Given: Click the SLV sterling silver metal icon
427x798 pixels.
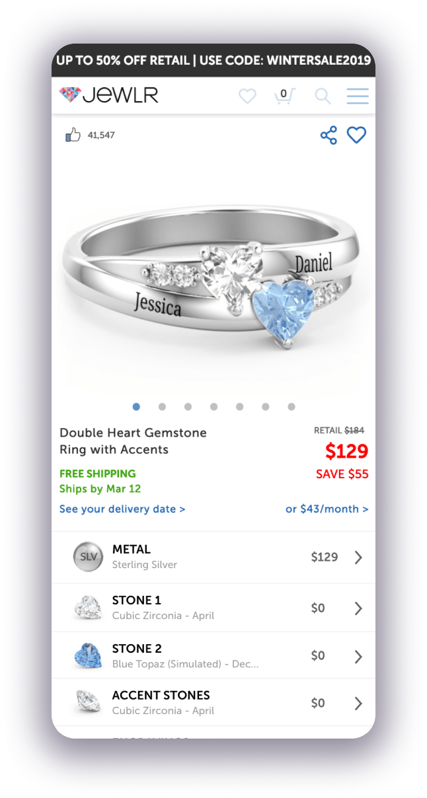Looking at the screenshot, I should point(88,557).
